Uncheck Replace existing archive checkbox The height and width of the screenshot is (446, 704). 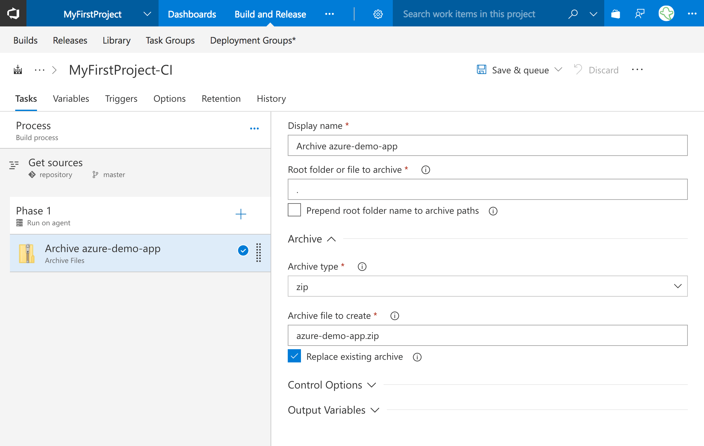(294, 356)
